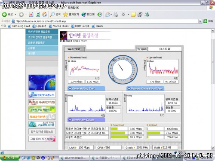Open the Edit icon dropdown arrow
Screen dimensions: 215x161
[128, 14]
